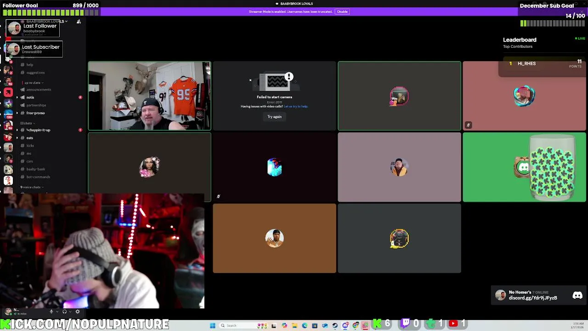
Task: Open Outlook from the taskbar
Action: click(325, 325)
